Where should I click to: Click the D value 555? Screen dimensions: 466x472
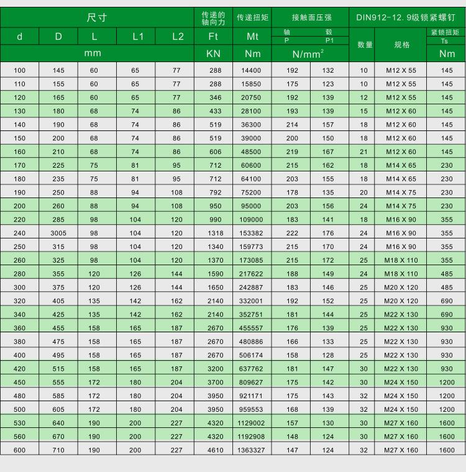click(x=58, y=383)
